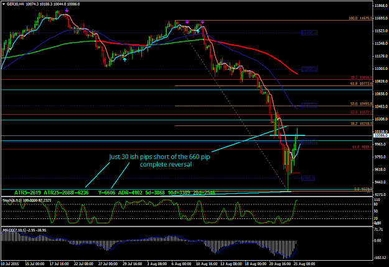Click the '25 Aug 08:00' time axis label
389x267 pixels.
coord(304,264)
